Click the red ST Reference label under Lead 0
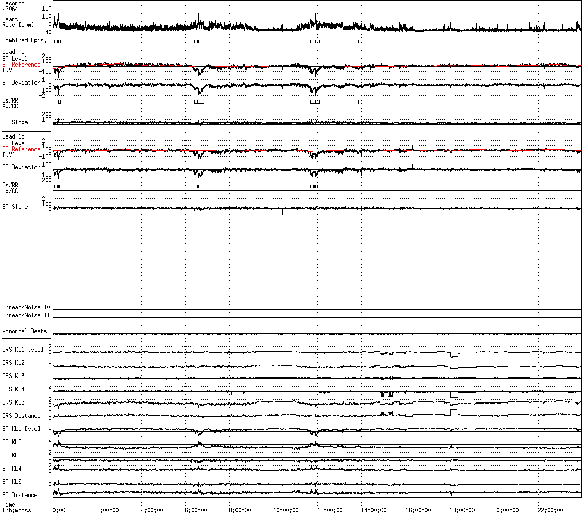This screenshot has width=582, height=513. [x=21, y=65]
